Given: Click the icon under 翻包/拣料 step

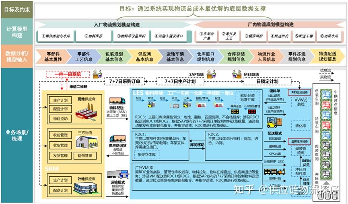Looking at the screenshot, I should (x=201, y=104).
